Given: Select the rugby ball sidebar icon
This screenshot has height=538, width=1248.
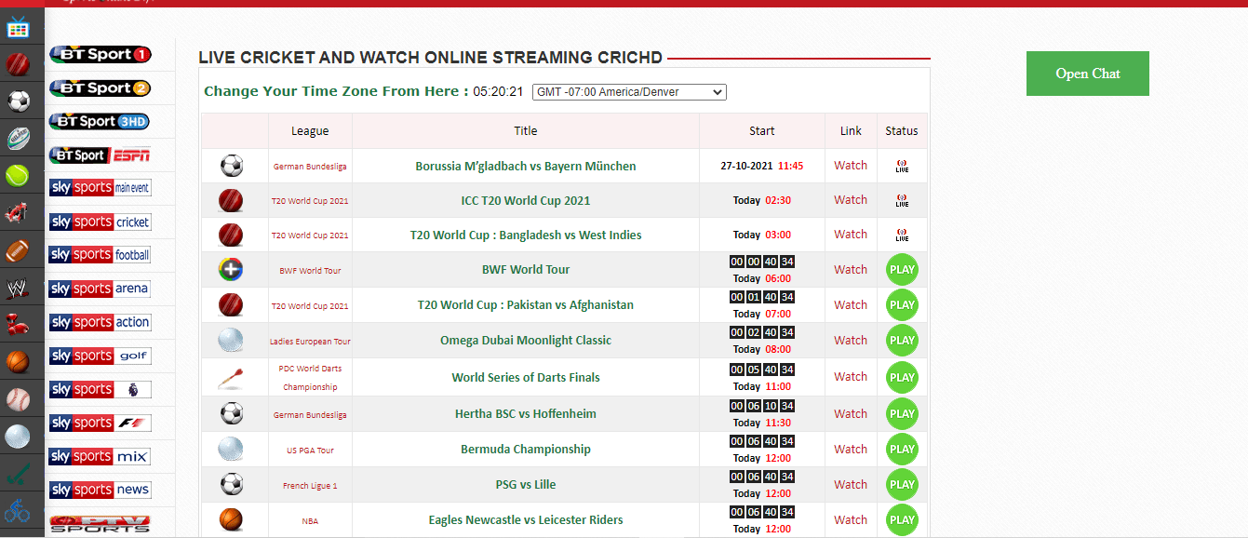Looking at the screenshot, I should pyautogui.click(x=19, y=138).
